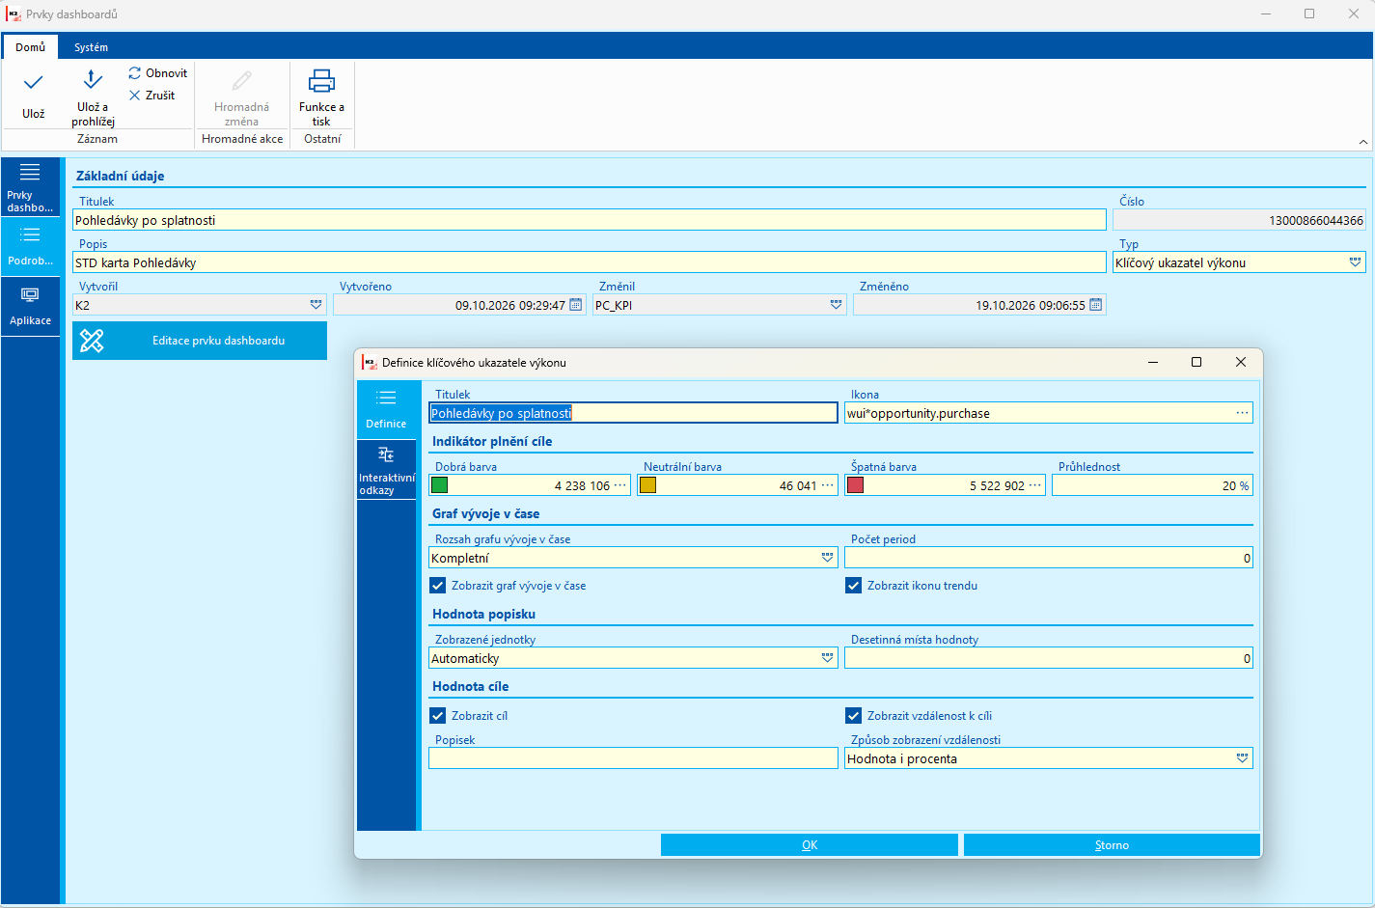
Task: Click the Popis field in main window
Action: point(590,262)
